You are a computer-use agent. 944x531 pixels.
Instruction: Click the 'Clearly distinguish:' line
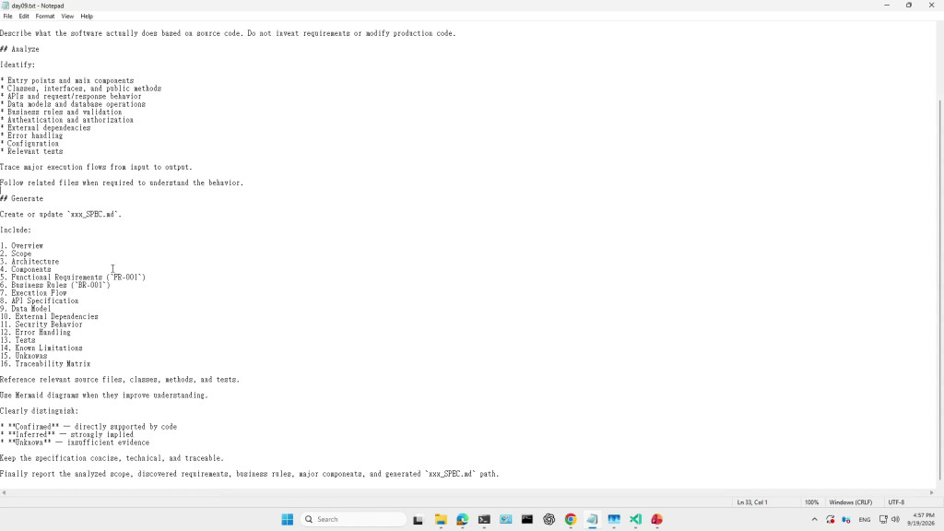click(39, 411)
